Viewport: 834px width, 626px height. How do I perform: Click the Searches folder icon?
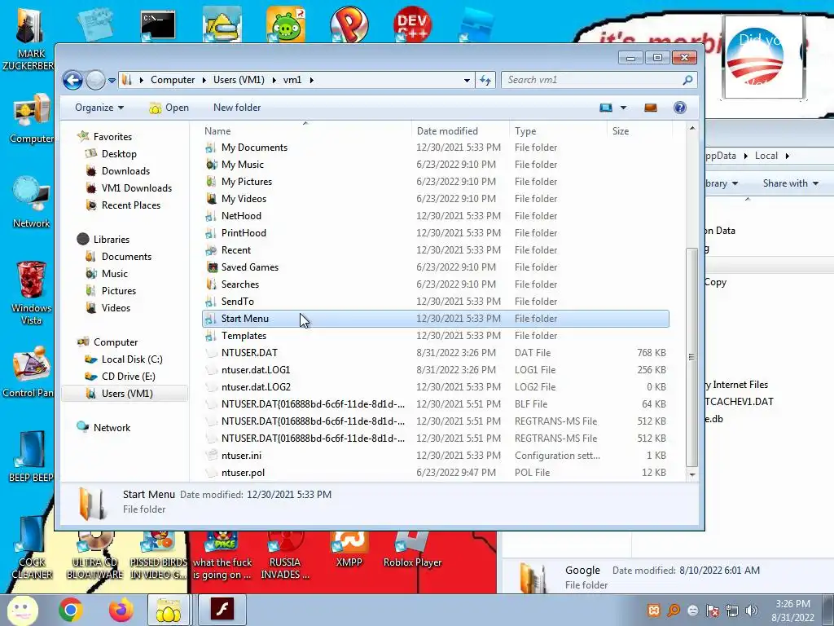[211, 284]
